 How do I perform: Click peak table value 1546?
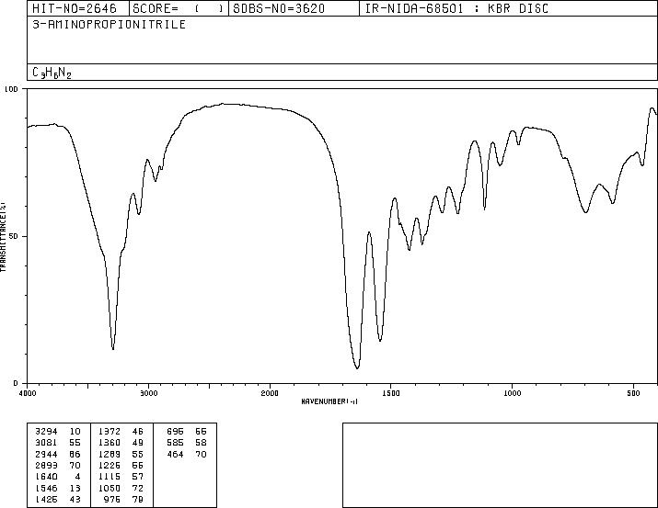[46, 489]
